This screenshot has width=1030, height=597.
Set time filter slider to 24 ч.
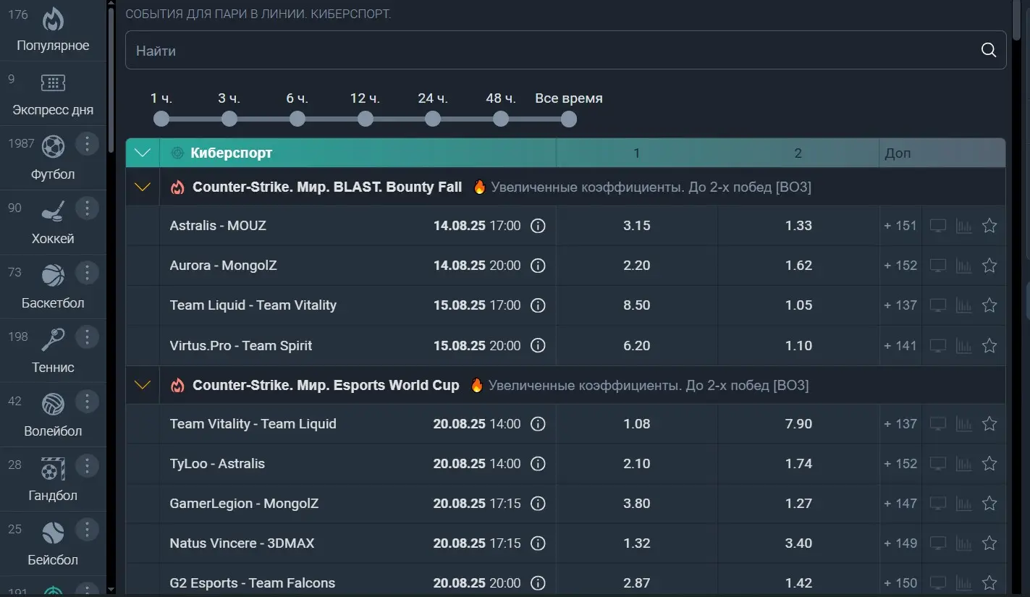pyautogui.click(x=433, y=119)
